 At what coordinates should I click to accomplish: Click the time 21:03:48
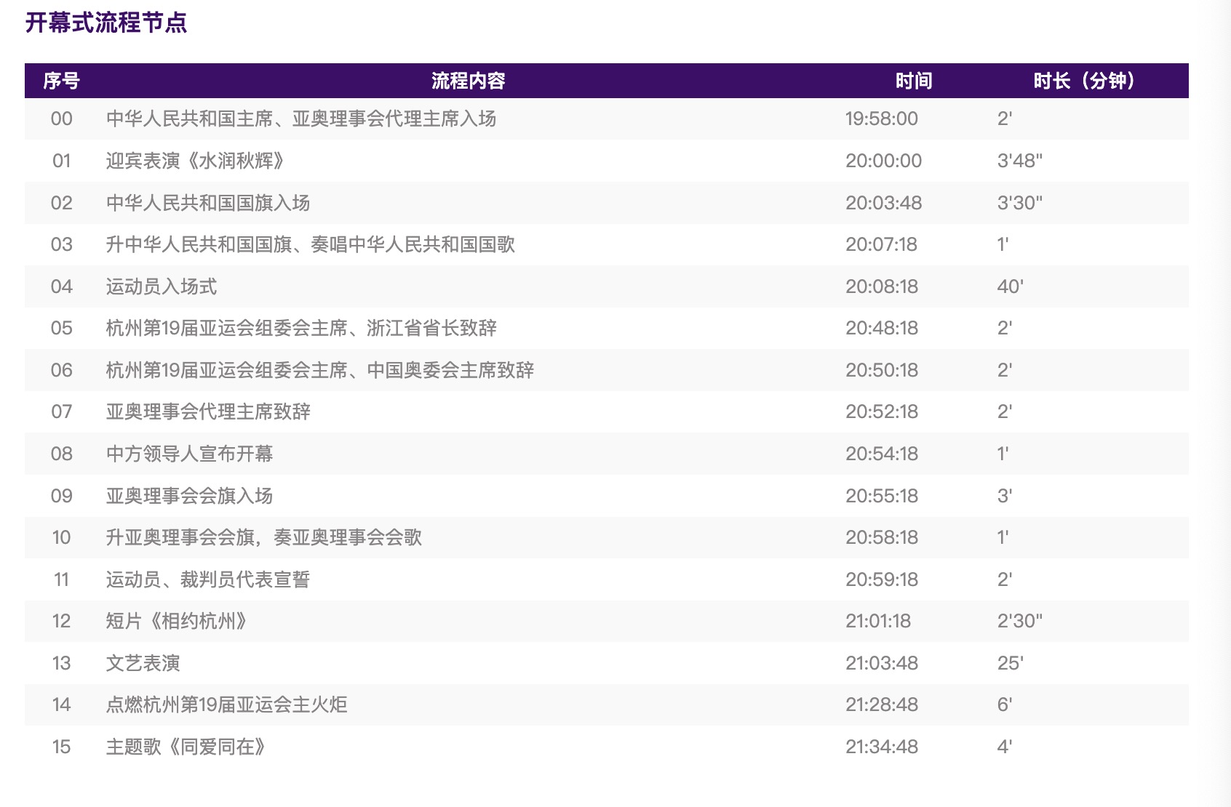coord(882,663)
